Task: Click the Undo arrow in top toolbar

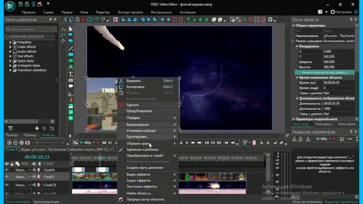Action: click(x=97, y=20)
